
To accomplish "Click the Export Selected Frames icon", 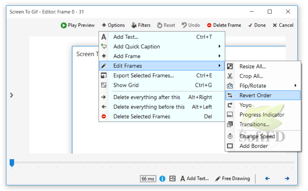I will click(104, 75).
